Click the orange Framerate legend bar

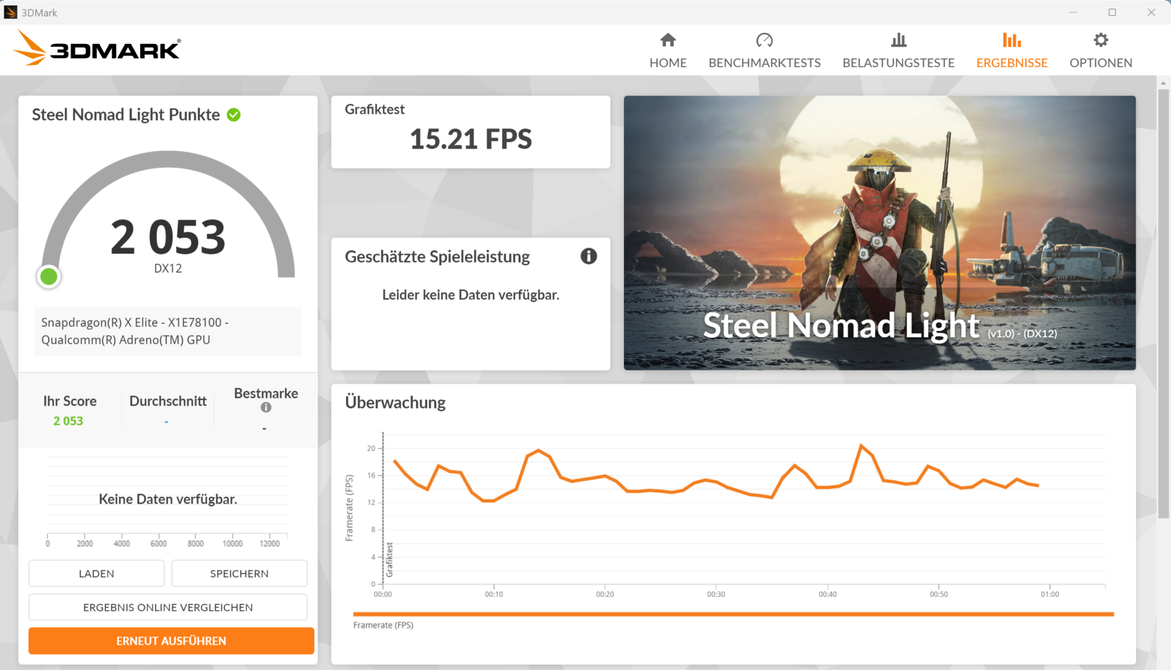733,614
